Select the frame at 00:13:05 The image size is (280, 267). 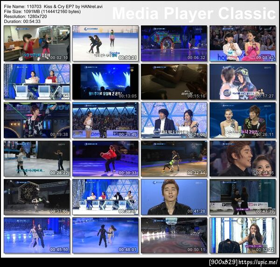click(x=105, y=82)
